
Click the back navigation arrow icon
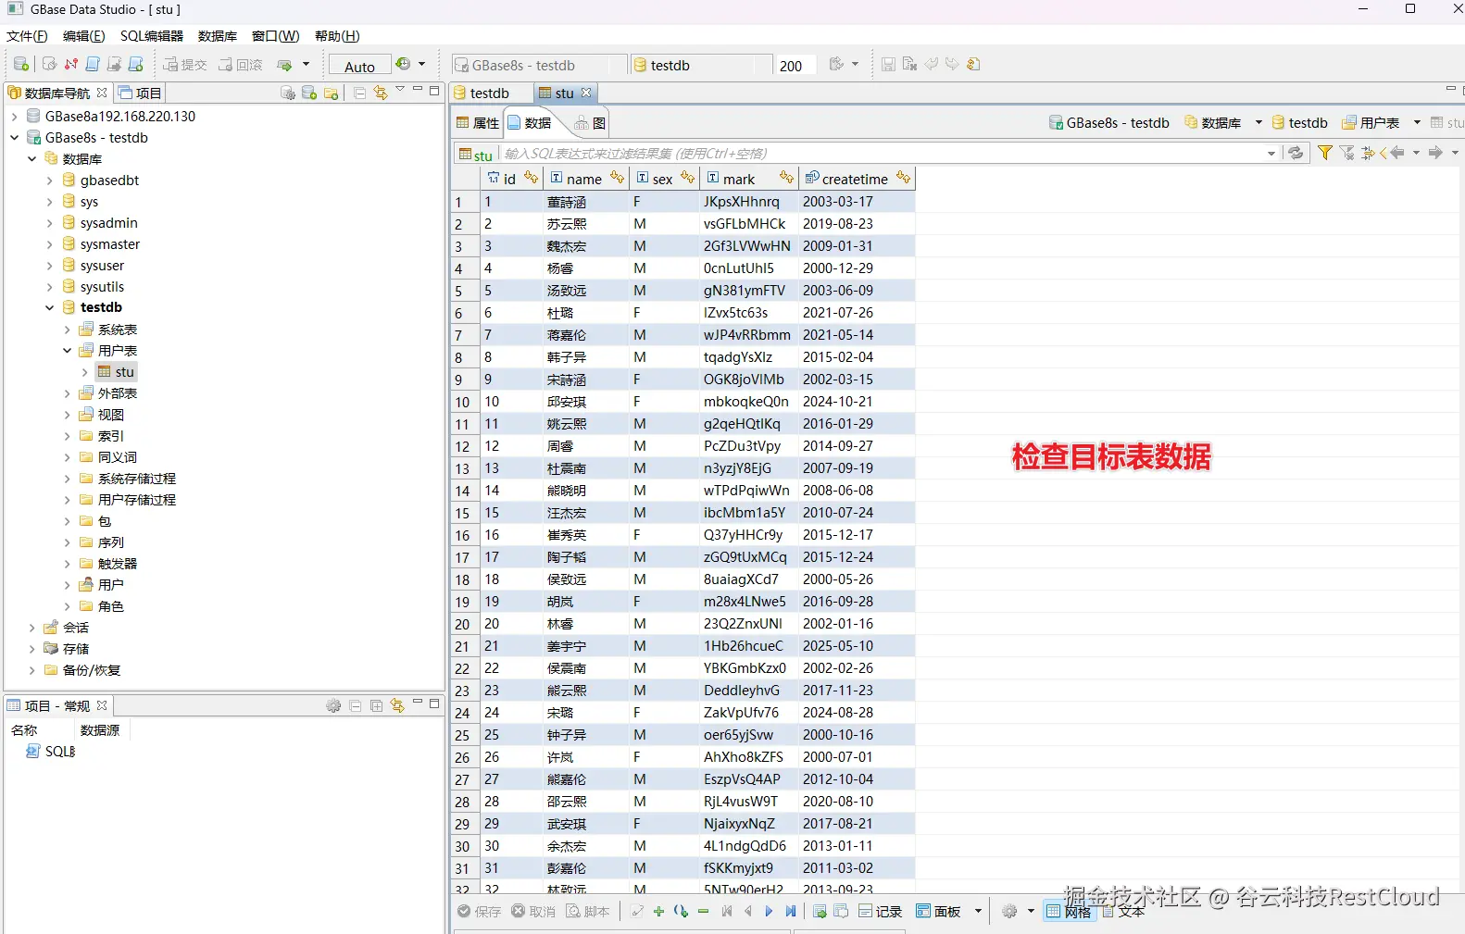(x=1397, y=153)
